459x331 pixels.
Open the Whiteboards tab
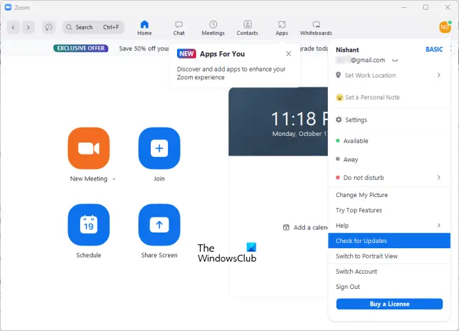coord(316,28)
